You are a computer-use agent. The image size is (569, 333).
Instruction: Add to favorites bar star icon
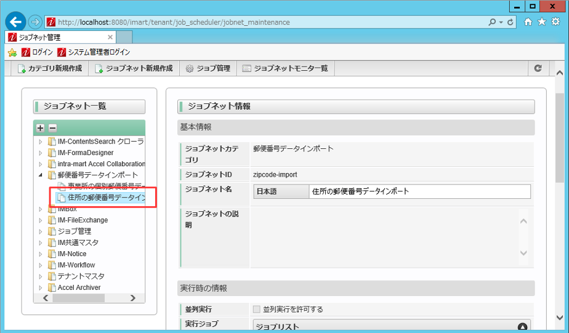tap(12, 52)
